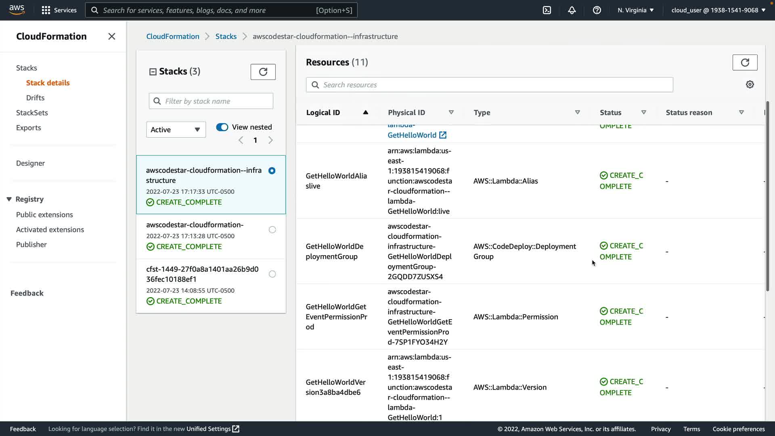The width and height of the screenshot is (775, 436).
Task: Go to StackSets in the sidebar
Action: click(32, 113)
